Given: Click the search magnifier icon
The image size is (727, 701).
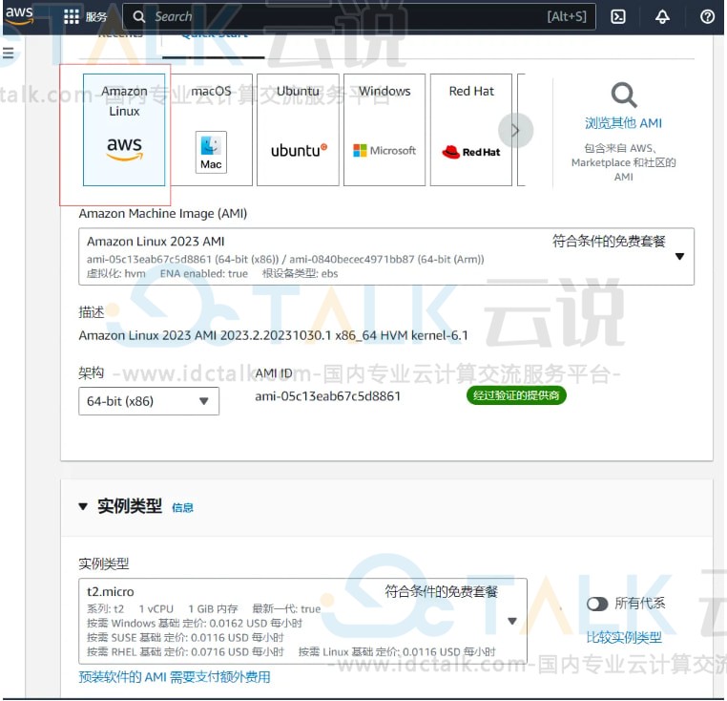Looking at the screenshot, I should (x=138, y=16).
